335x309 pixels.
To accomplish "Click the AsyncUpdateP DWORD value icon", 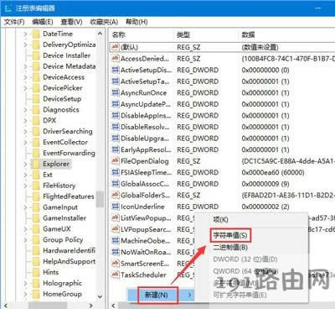I will (x=115, y=104).
